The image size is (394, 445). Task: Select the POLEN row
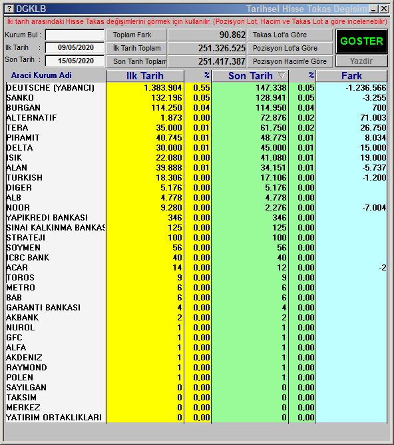coord(196,378)
